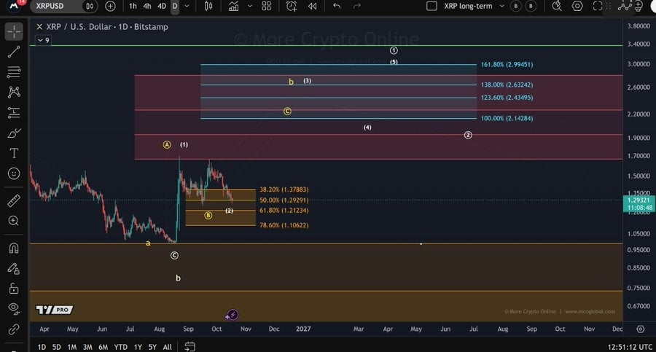Image resolution: width=656 pixels, height=352 pixels.
Task: Click the 61.80% (1.21234) retracement label
Action: click(284, 211)
